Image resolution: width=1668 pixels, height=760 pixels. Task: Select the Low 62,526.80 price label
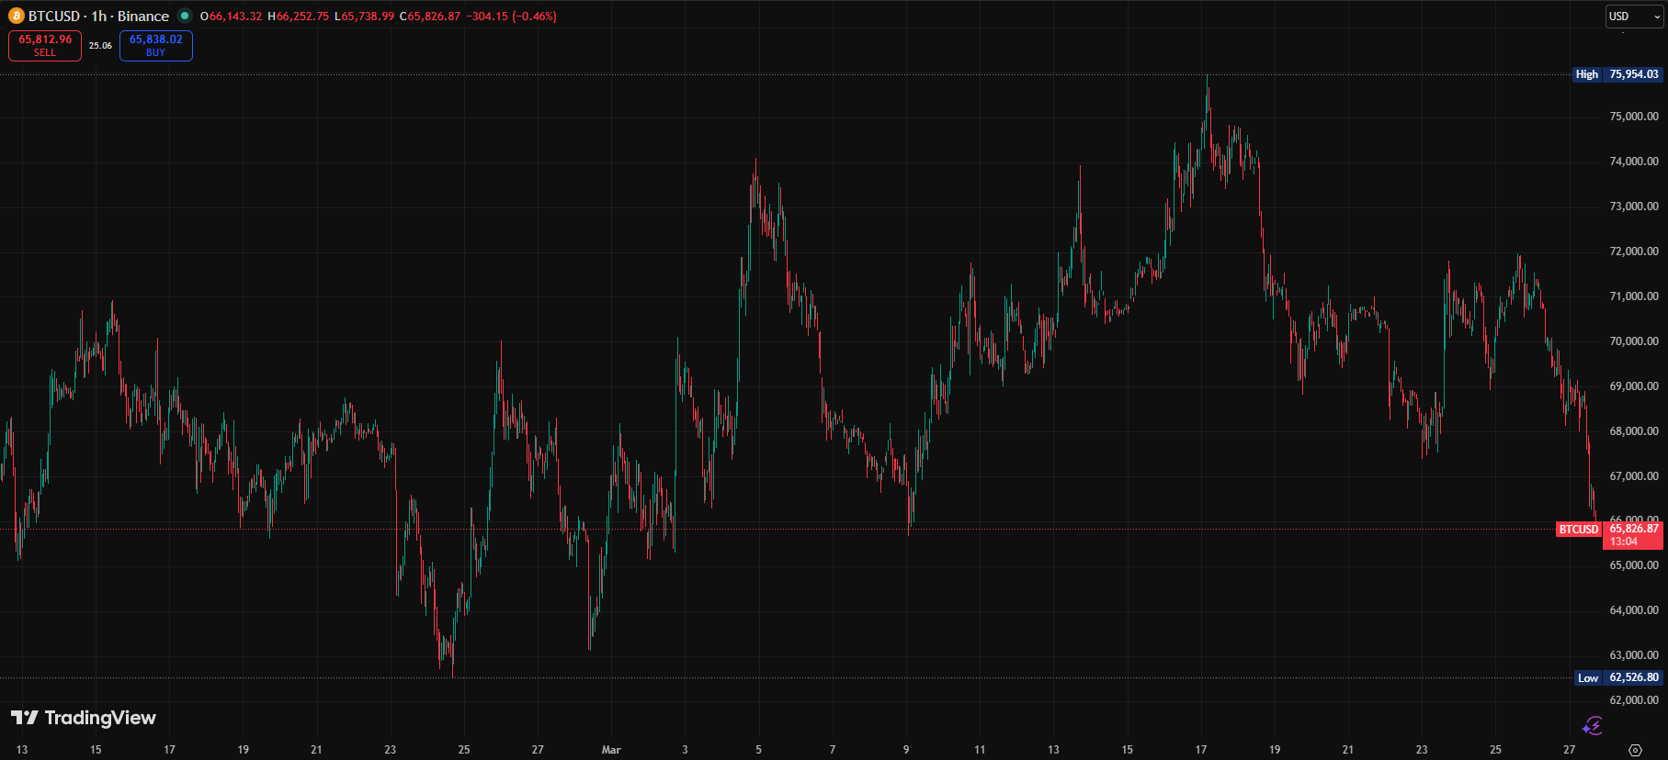tap(1617, 678)
